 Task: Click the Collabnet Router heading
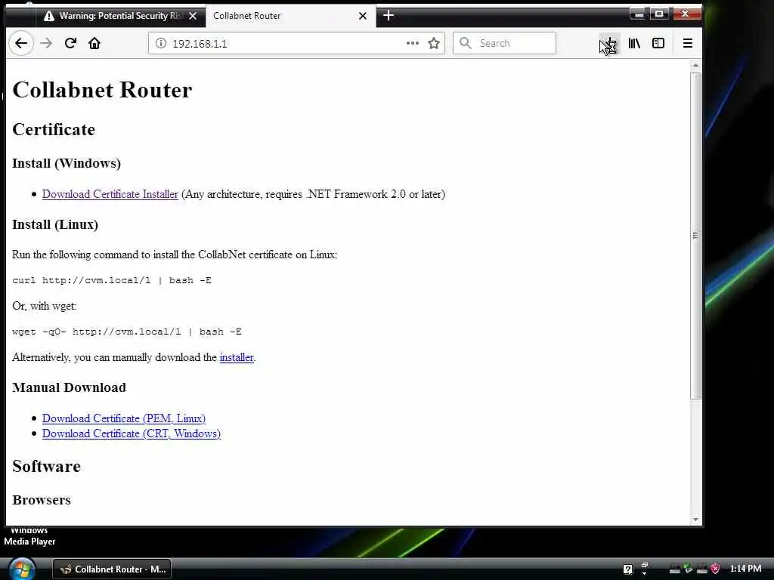click(x=102, y=90)
